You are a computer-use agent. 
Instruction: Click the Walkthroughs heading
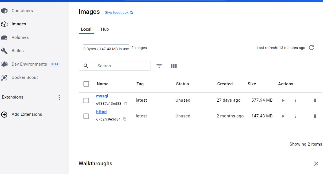pyautogui.click(x=95, y=164)
